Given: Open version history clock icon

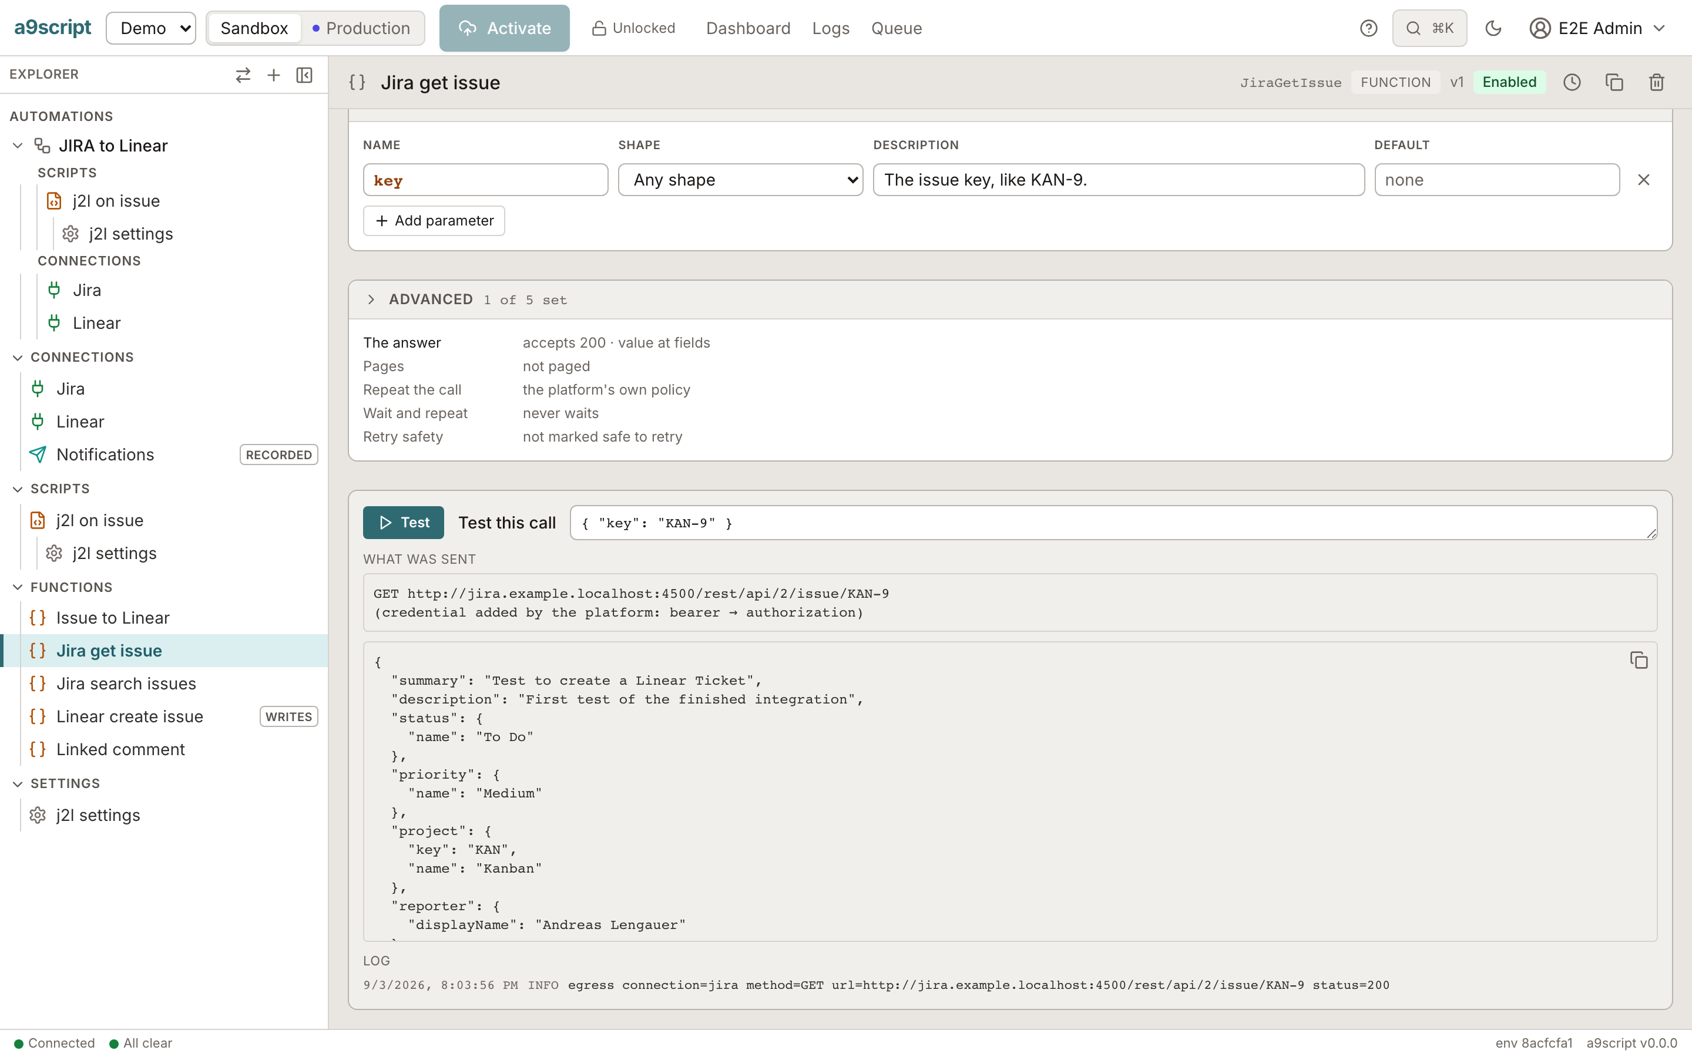Looking at the screenshot, I should tap(1572, 82).
